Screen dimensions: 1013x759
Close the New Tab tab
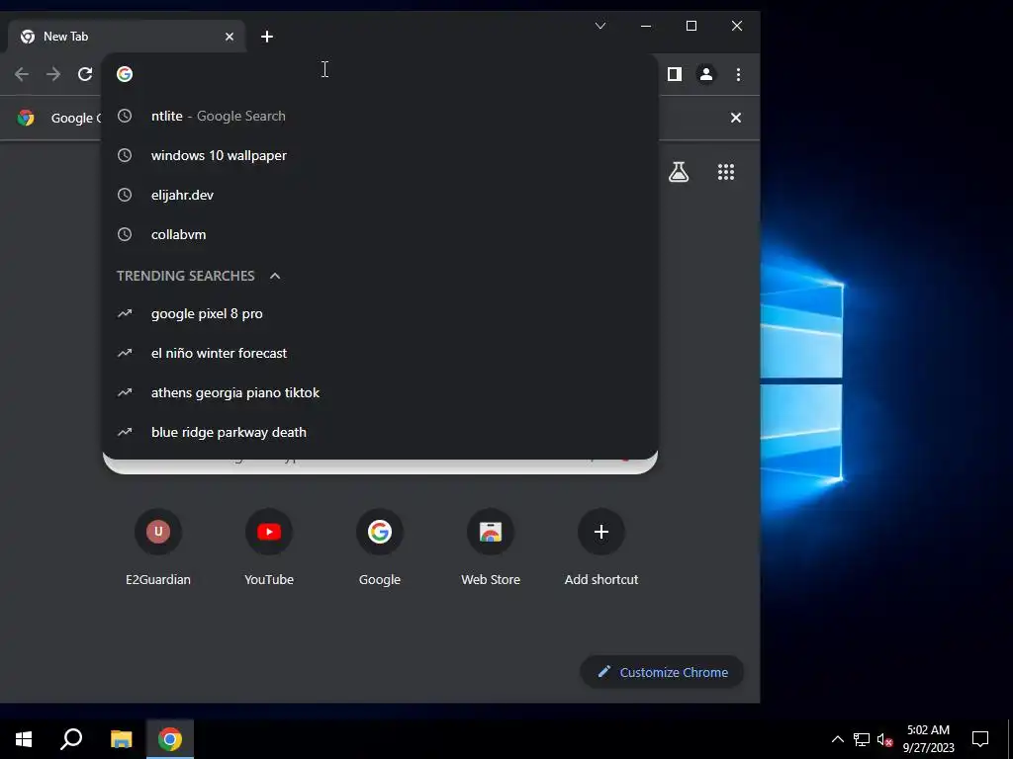pos(230,37)
